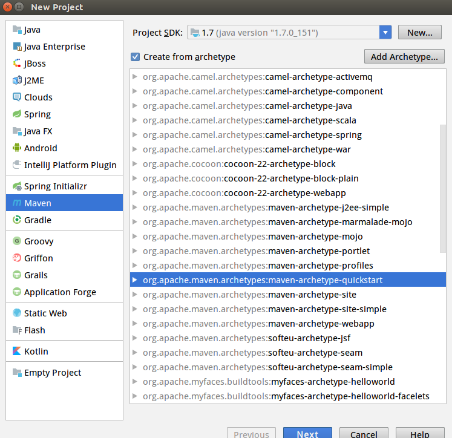Viewport: 452px width, 438px height.
Task: Click the New... SDK button
Action: tap(420, 32)
